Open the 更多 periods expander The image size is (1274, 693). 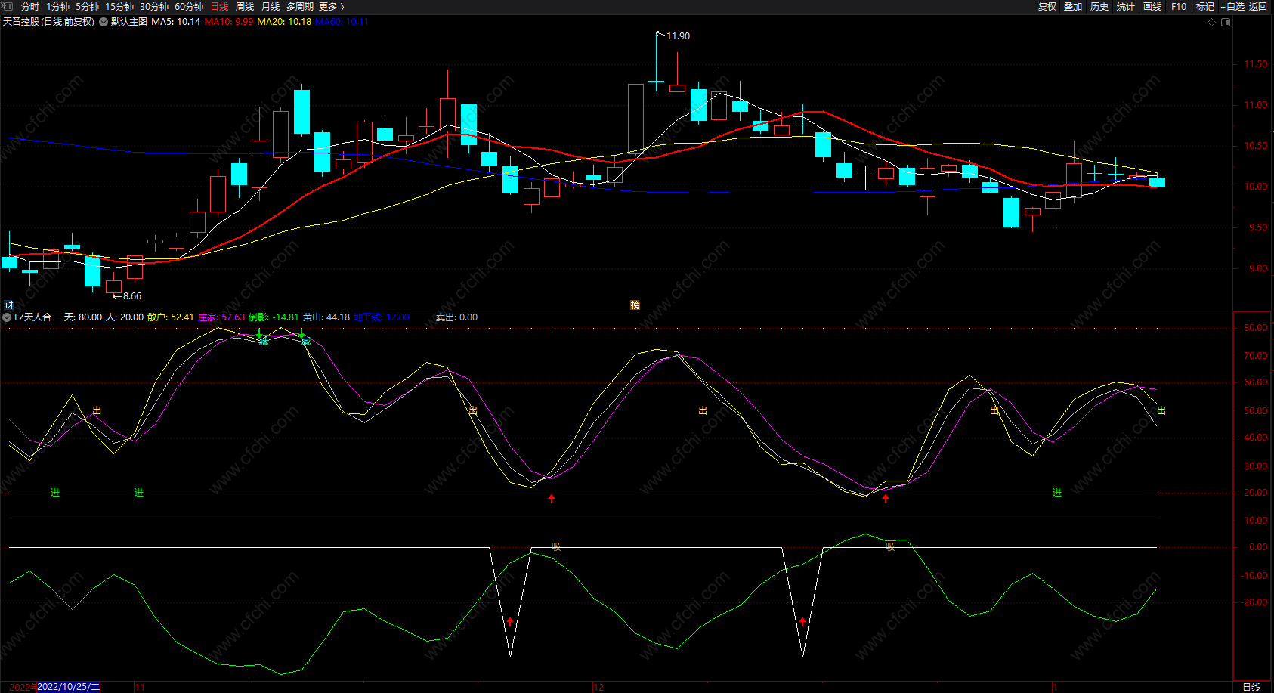(331, 6)
